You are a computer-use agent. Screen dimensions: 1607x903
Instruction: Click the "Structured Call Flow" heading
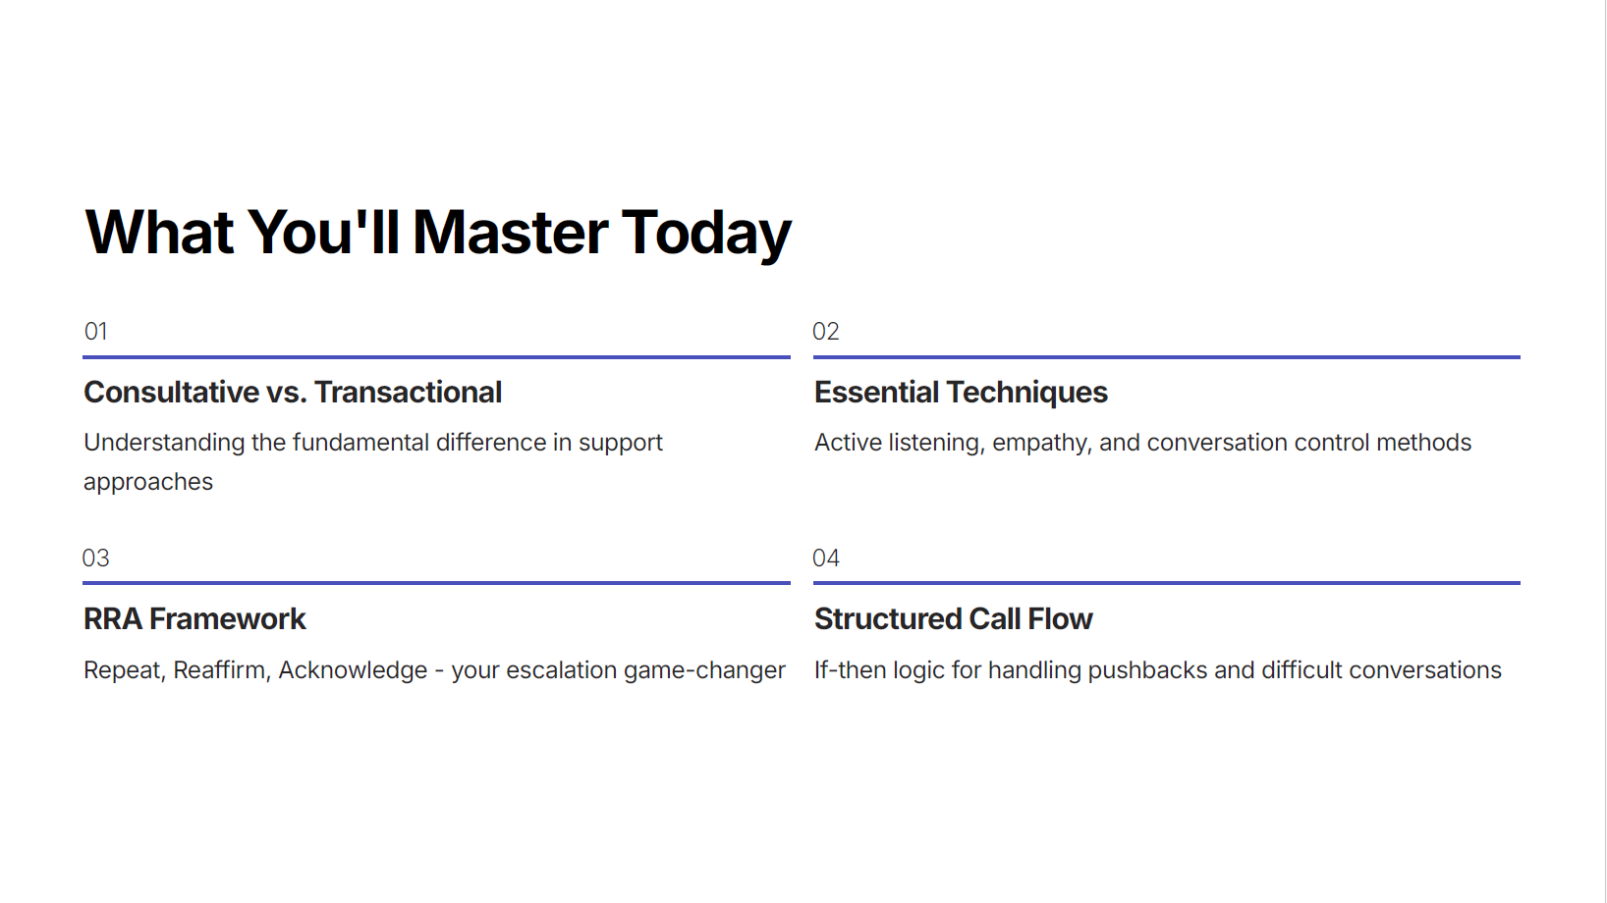pyautogui.click(x=953, y=619)
